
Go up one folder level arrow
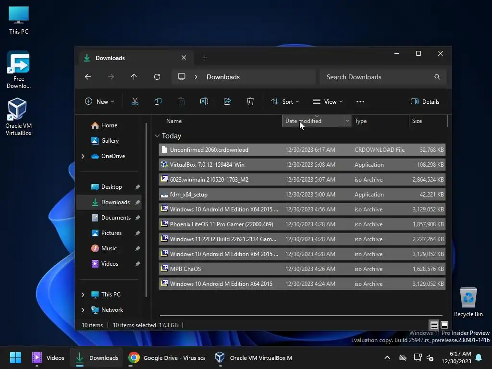(134, 77)
